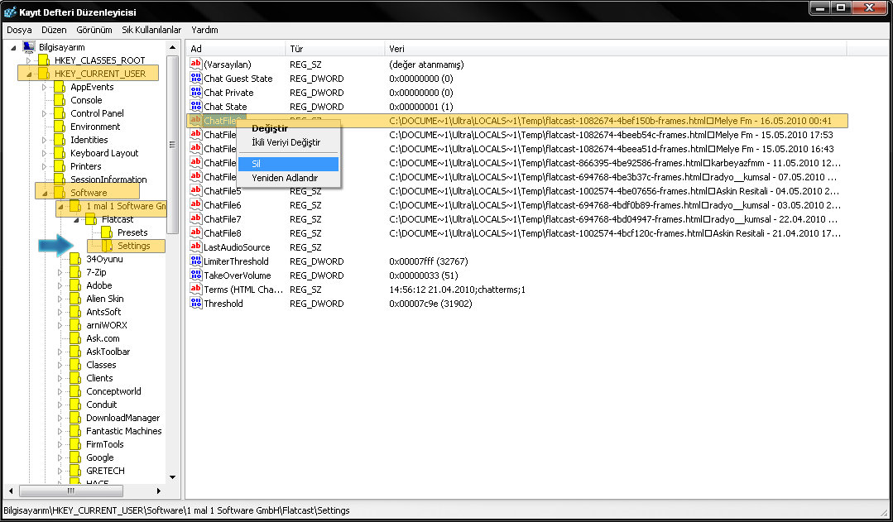
Task: Click the Google folder icon in tree
Action: [x=75, y=457]
